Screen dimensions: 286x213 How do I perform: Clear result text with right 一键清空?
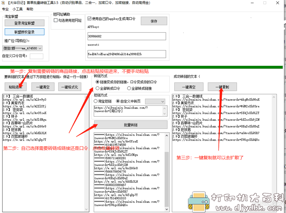pyautogui.click(x=189, y=87)
